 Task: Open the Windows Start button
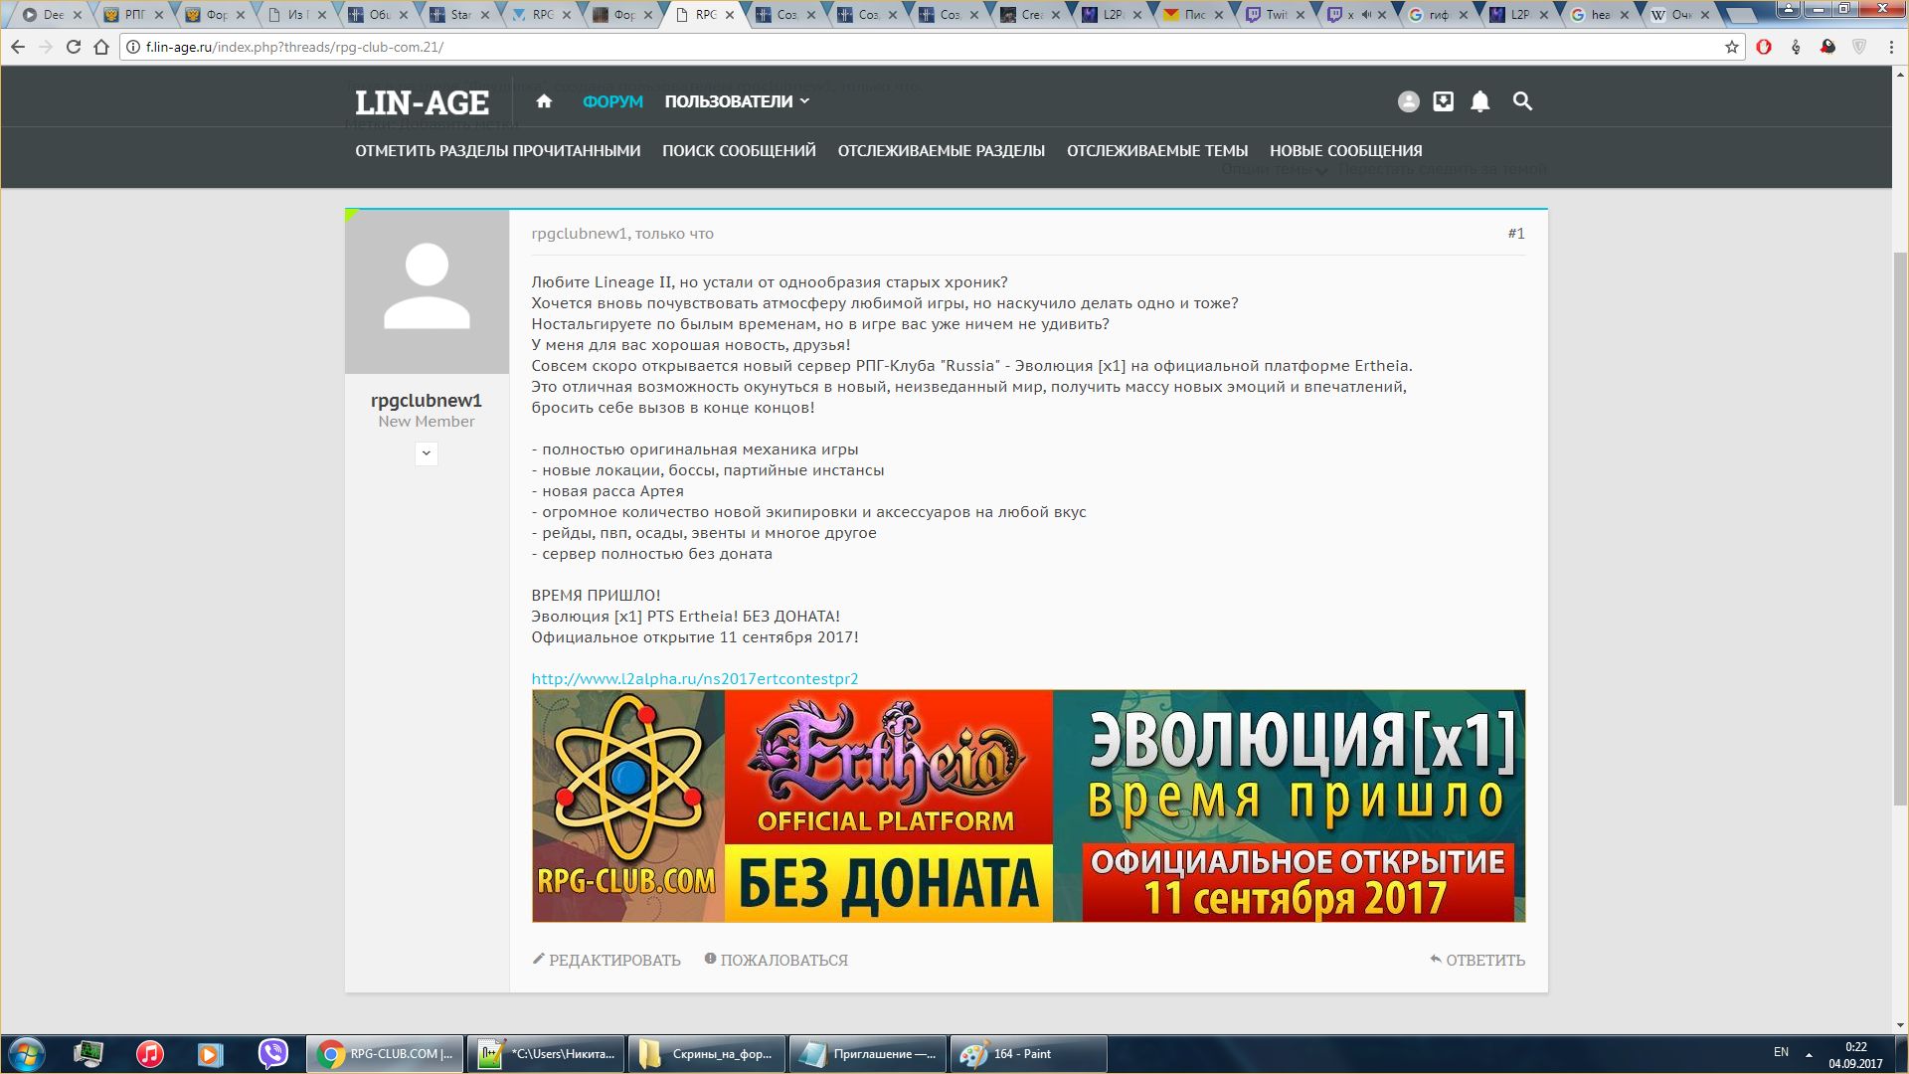coord(27,1054)
